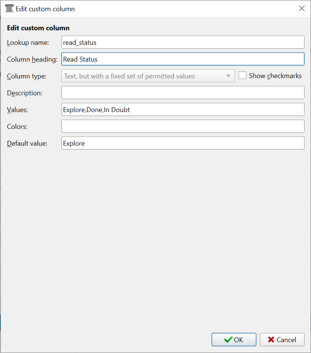Click the Colors input field
Screen dimensions: 311x353
click(x=183, y=126)
